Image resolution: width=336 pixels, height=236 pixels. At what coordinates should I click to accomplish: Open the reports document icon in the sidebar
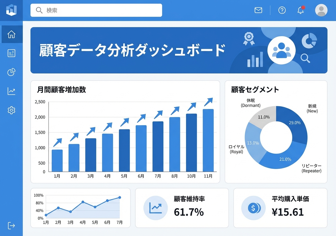tap(11, 53)
